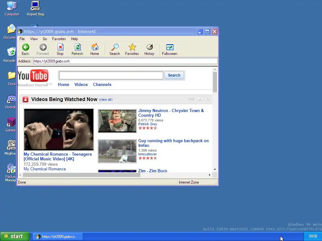The width and height of the screenshot is (322, 241).
Task: Open the MsgRoom desktop shortcut
Action: click(11, 148)
